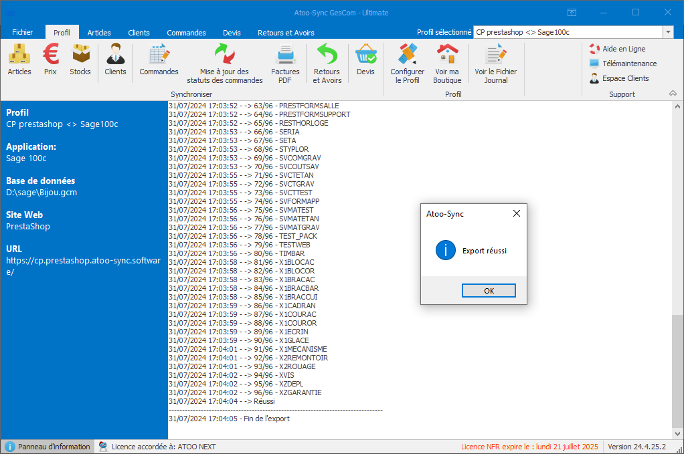
Task: Synchronize Devis with the basket icon
Action: point(365,60)
